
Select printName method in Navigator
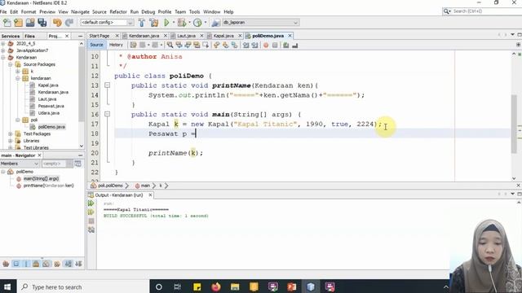[48, 186]
